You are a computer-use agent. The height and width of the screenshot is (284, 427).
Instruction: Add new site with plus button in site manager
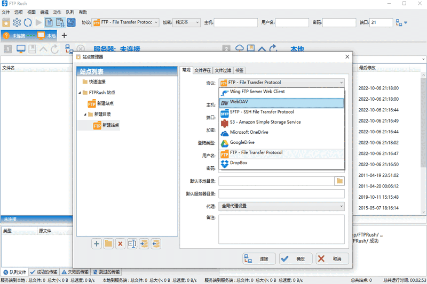pyautogui.click(x=97, y=244)
